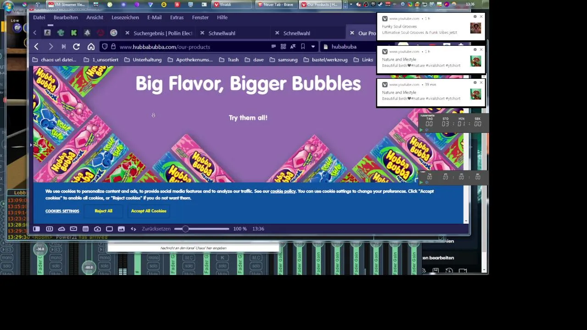Capture page with the camera icon
The width and height of the screenshot is (587, 330).
click(x=97, y=229)
